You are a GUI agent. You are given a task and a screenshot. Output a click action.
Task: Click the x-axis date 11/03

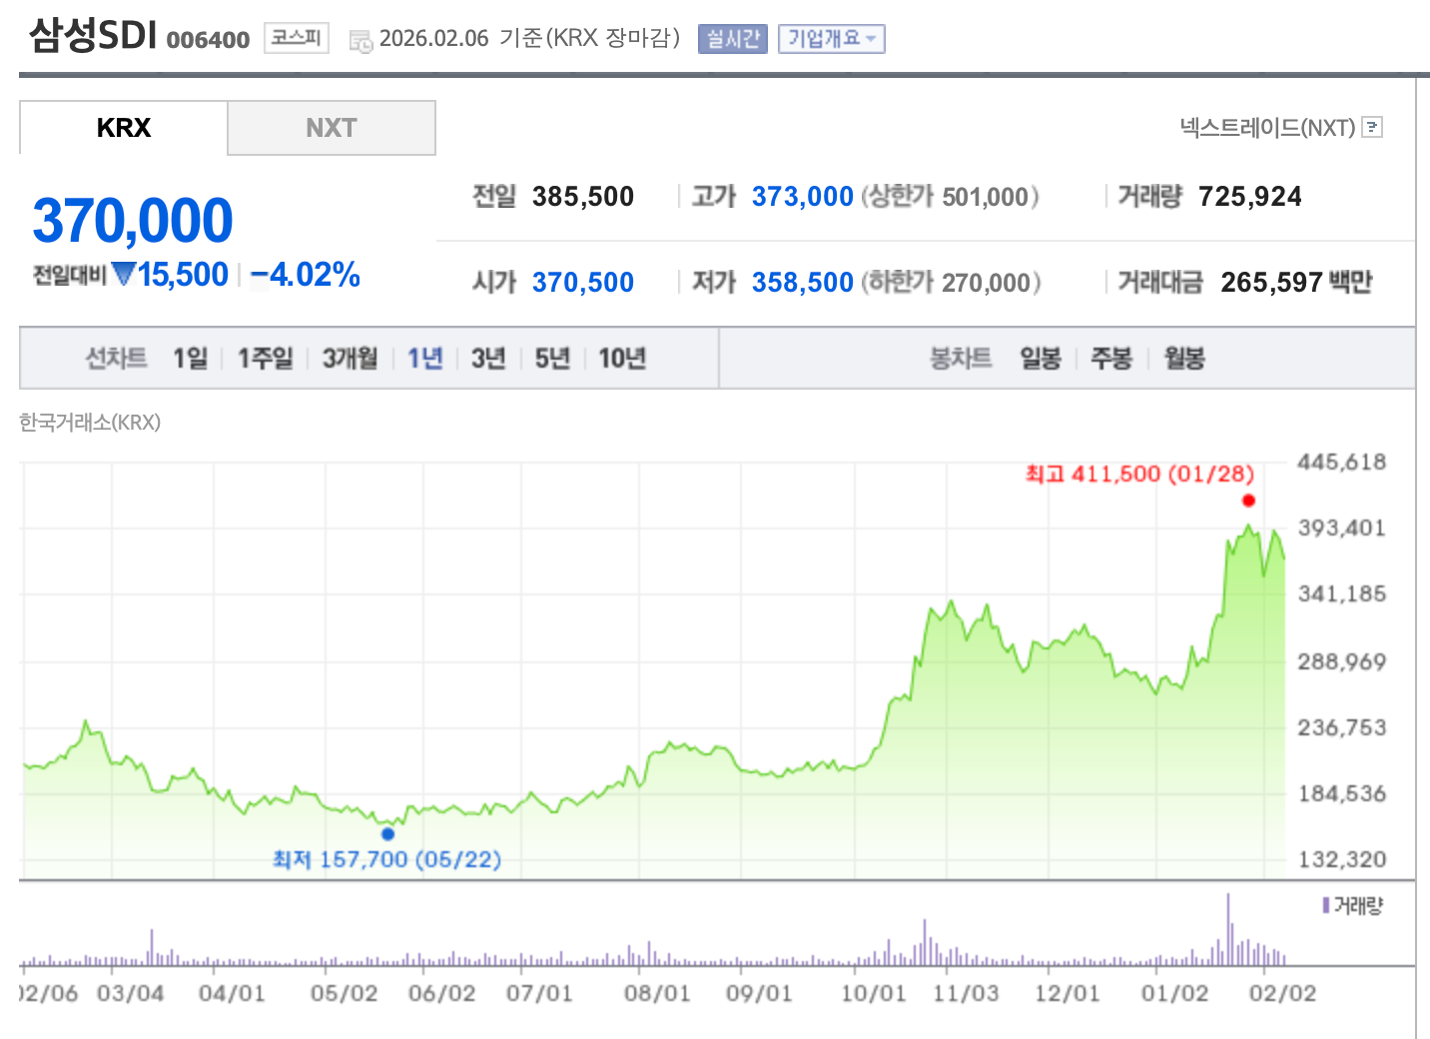click(x=966, y=993)
